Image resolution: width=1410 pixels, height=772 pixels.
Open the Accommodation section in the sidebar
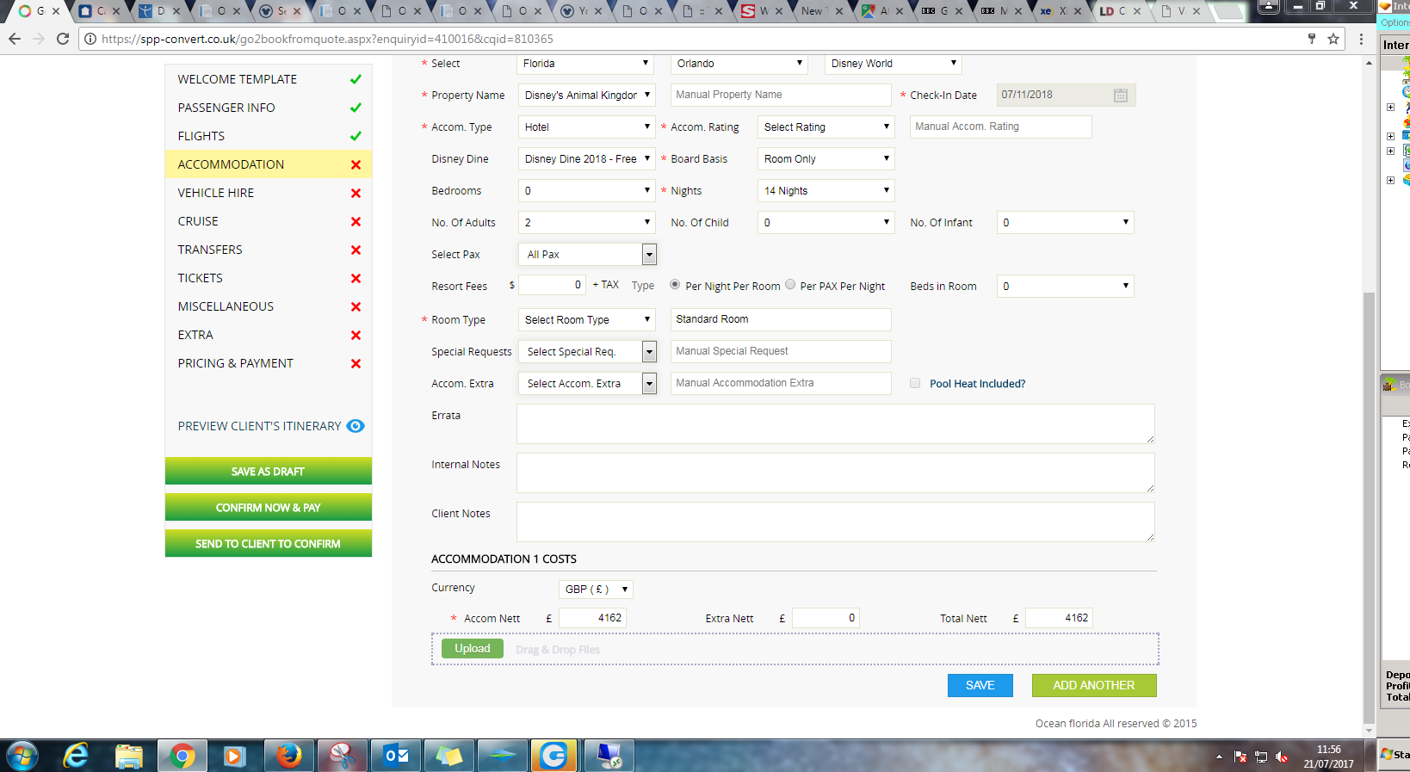point(269,164)
